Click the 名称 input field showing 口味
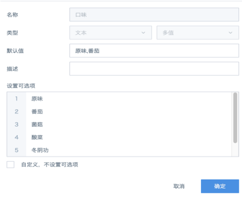 pyautogui.click(x=154, y=14)
